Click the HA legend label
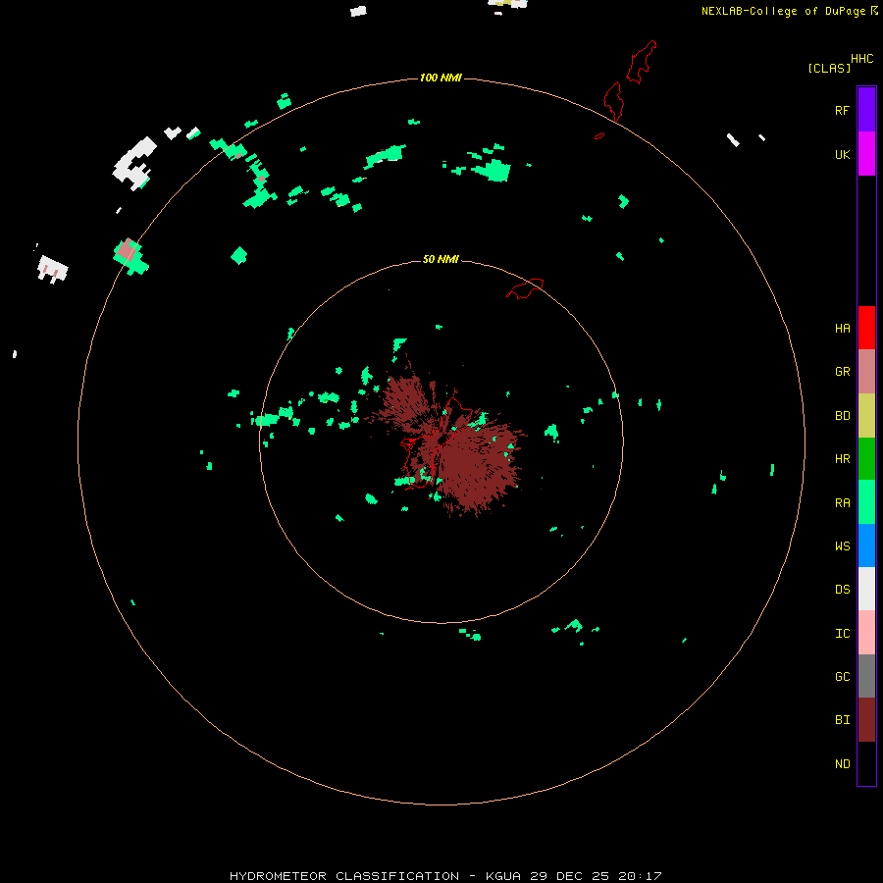The width and height of the screenshot is (883, 883). [x=842, y=328]
